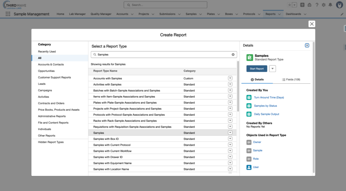Expand the Dashboards nav chevron
The height and width of the screenshot is (191, 346).
point(305,14)
